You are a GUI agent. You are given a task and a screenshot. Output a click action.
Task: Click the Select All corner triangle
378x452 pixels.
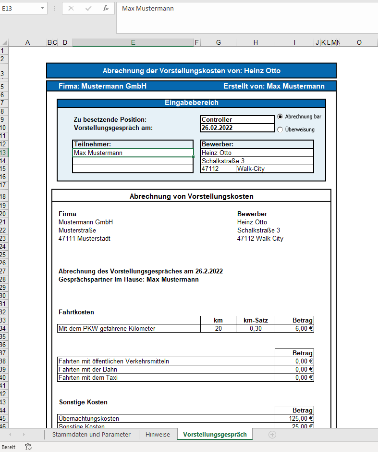pos(4,42)
